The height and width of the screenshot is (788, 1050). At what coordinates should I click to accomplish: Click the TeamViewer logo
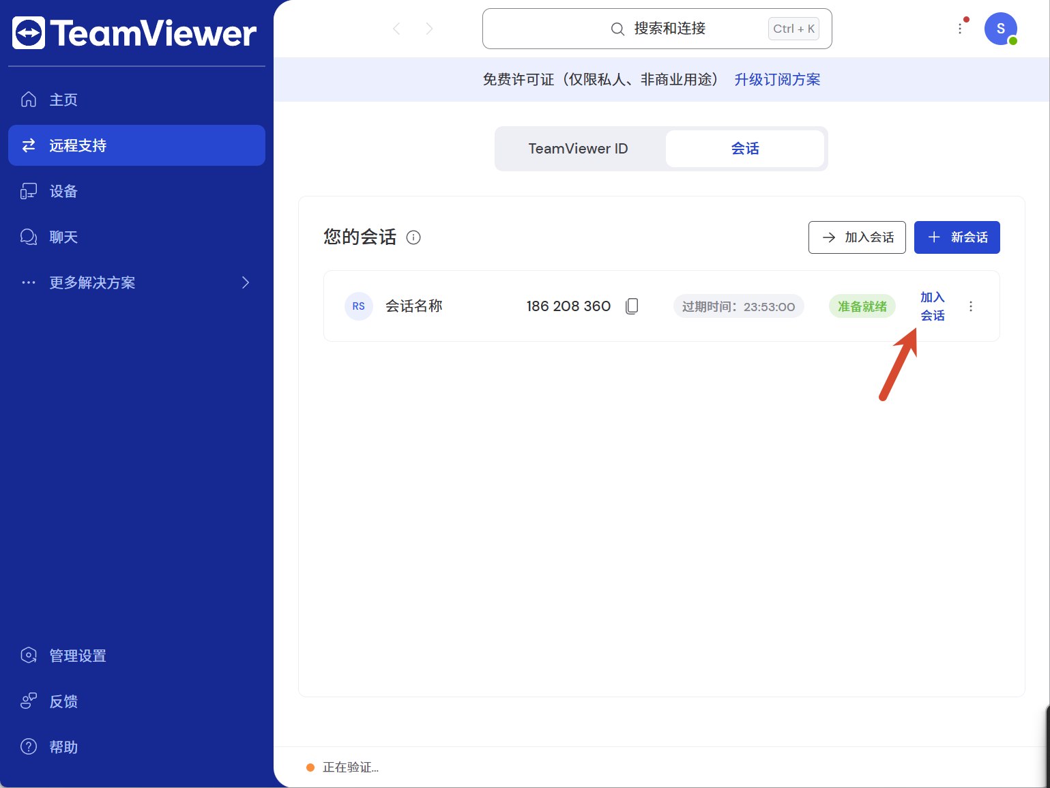[x=134, y=33]
